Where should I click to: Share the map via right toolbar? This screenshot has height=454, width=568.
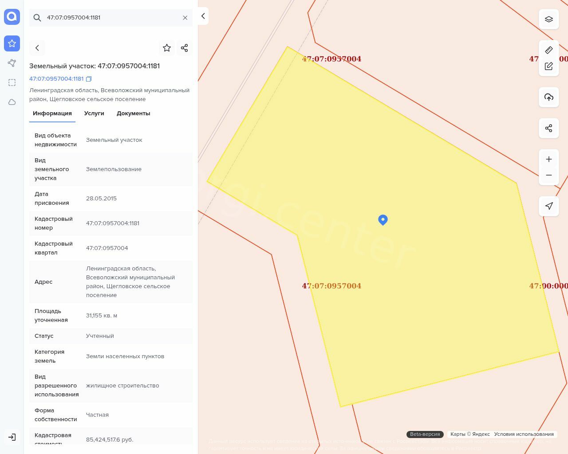[548, 128]
